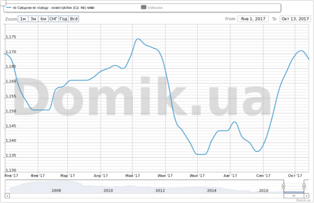The height and width of the screenshot is (203, 314).
Task: Select the СНГ zoom option
Action: coord(54,19)
